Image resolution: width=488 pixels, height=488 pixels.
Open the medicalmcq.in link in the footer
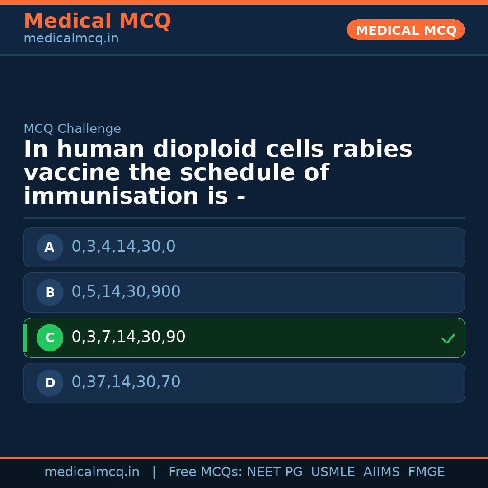(x=92, y=472)
